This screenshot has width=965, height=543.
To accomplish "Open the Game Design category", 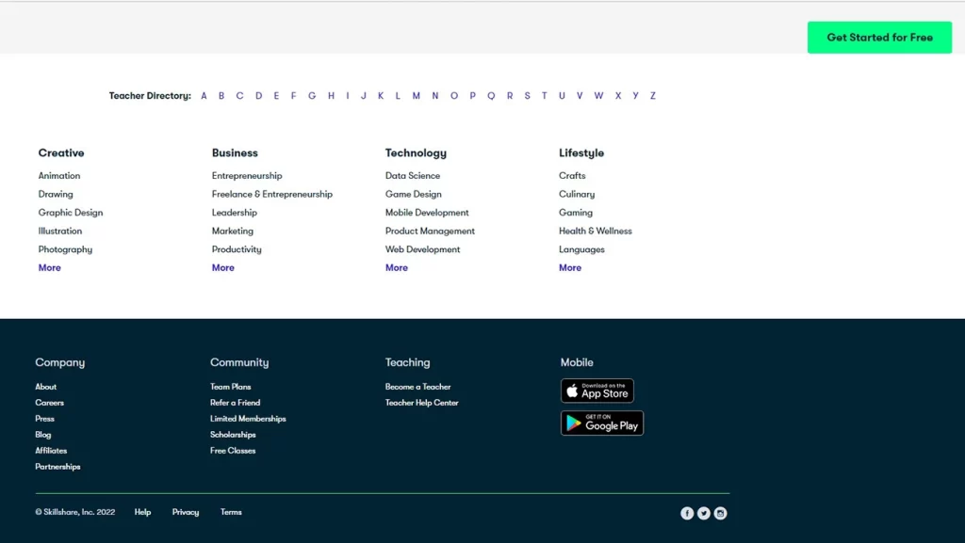I will 414,194.
